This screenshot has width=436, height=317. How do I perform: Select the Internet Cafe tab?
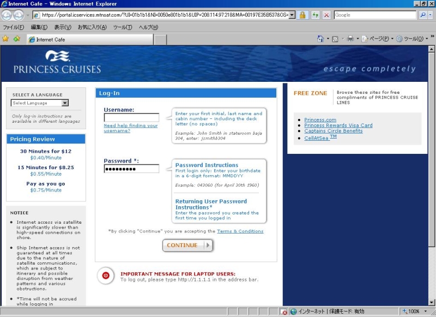(x=90, y=39)
